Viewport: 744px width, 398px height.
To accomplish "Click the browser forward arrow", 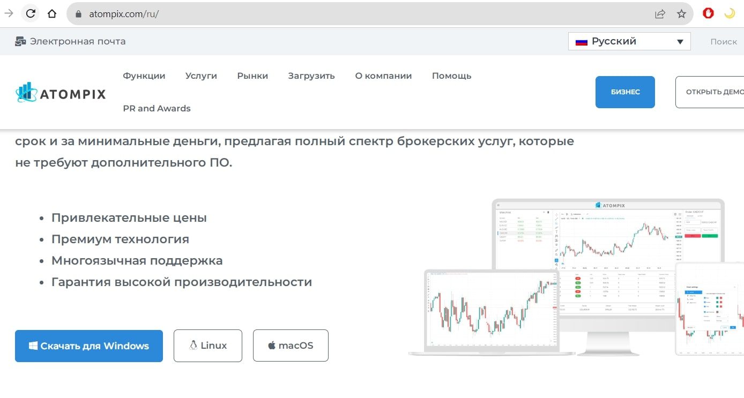I will (9, 14).
